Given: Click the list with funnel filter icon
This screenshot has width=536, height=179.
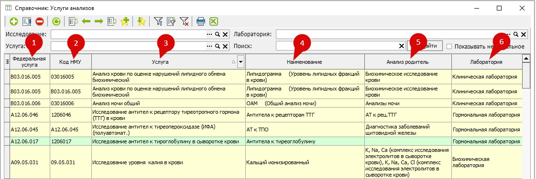Looking at the screenshot, I should click(171, 22).
